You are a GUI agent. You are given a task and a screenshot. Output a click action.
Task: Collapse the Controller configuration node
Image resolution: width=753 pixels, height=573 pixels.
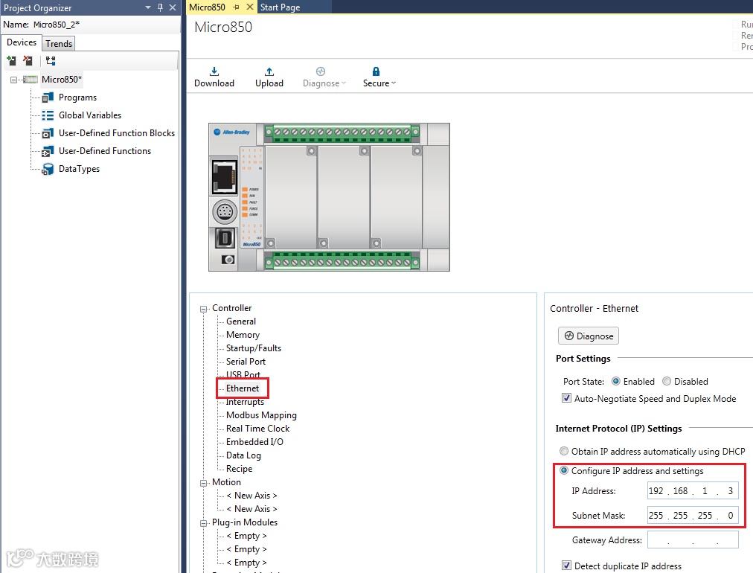(x=204, y=309)
